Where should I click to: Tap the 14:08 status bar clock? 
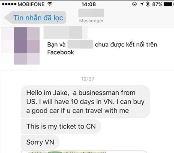(x=89, y=4)
